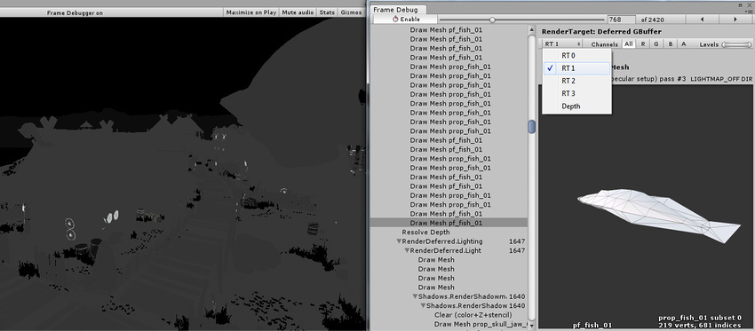Collapse the RenderDeferred.Light tree node
This screenshot has height=331, width=755.
click(x=407, y=250)
